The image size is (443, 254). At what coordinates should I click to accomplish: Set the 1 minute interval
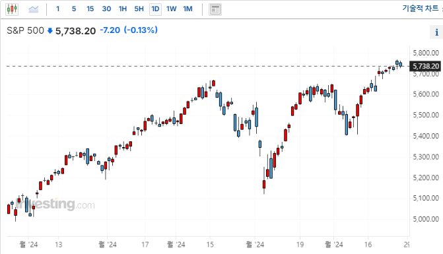58,9
